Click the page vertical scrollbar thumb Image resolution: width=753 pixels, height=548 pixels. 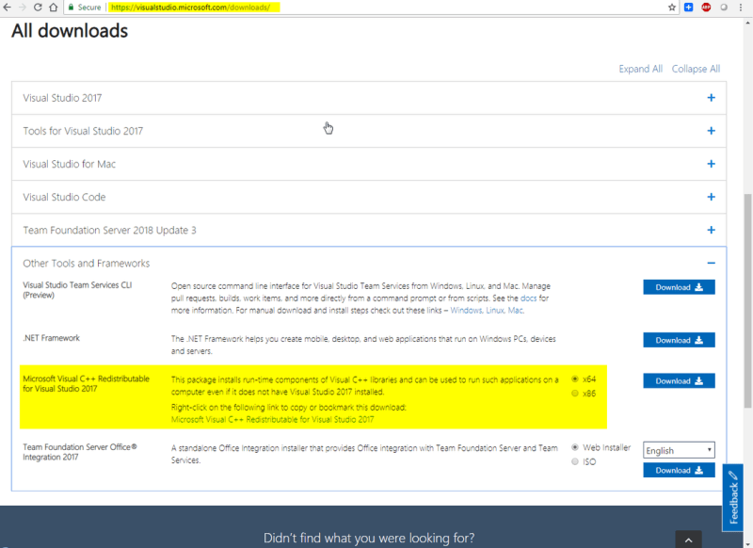pyautogui.click(x=747, y=300)
